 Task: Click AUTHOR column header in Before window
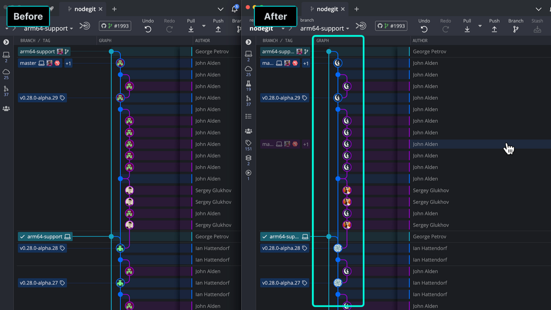[203, 41]
